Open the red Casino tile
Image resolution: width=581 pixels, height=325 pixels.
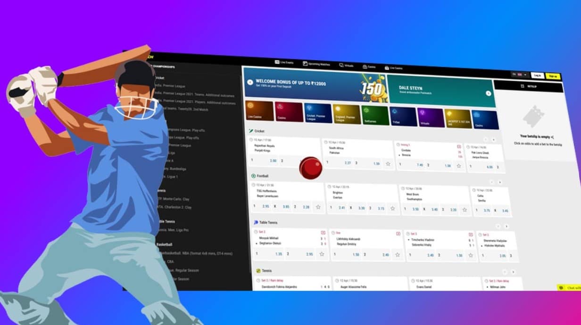coord(289,112)
